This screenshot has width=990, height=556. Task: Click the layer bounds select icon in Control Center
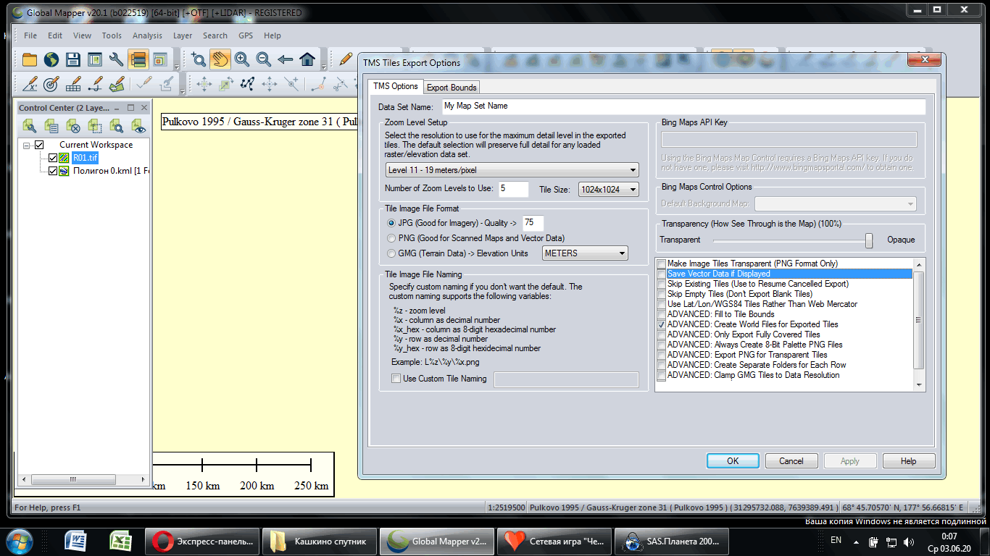pyautogui.click(x=95, y=126)
